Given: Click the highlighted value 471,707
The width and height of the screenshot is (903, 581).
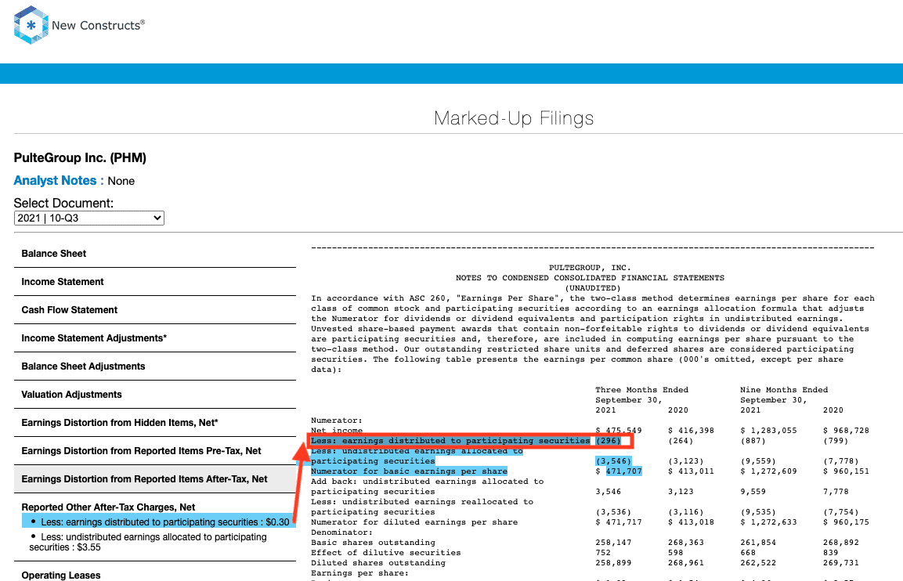Looking at the screenshot, I should pos(623,471).
